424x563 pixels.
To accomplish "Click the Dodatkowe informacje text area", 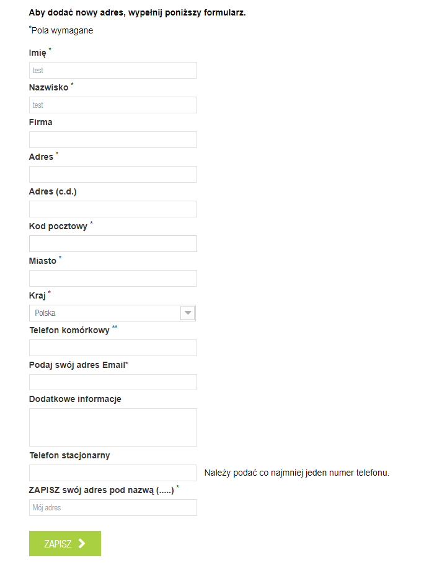I will [x=113, y=427].
